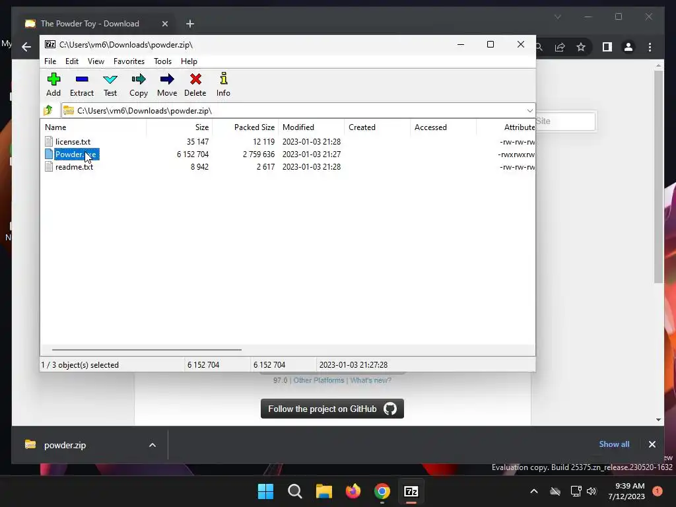
Task: Sort by Packed Size column
Action: 246,127
